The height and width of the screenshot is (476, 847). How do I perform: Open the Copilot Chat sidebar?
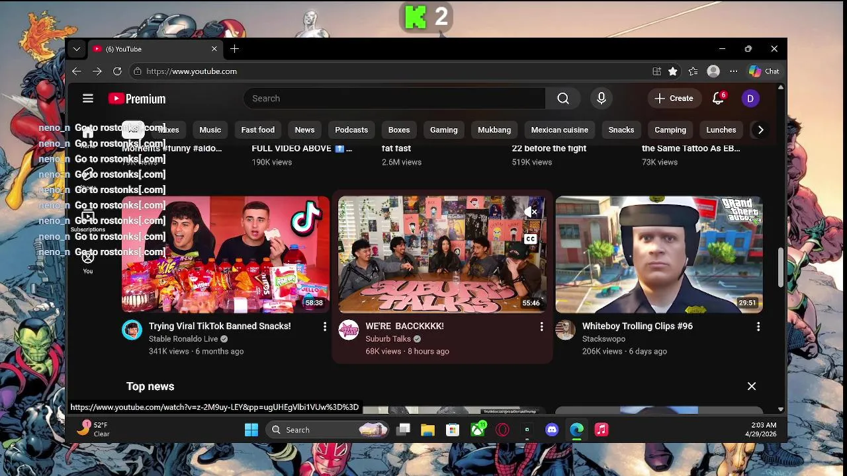coord(764,71)
